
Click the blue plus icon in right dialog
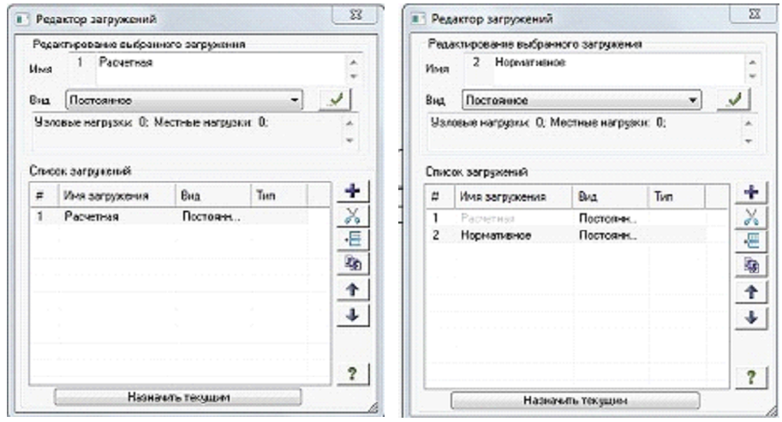click(751, 193)
